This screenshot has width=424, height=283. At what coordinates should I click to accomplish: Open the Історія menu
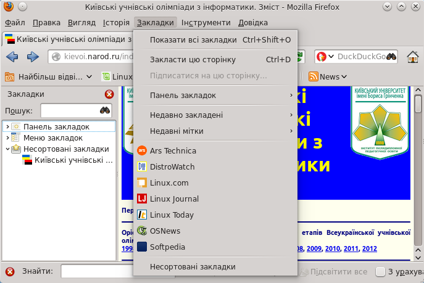pyautogui.click(x=116, y=23)
